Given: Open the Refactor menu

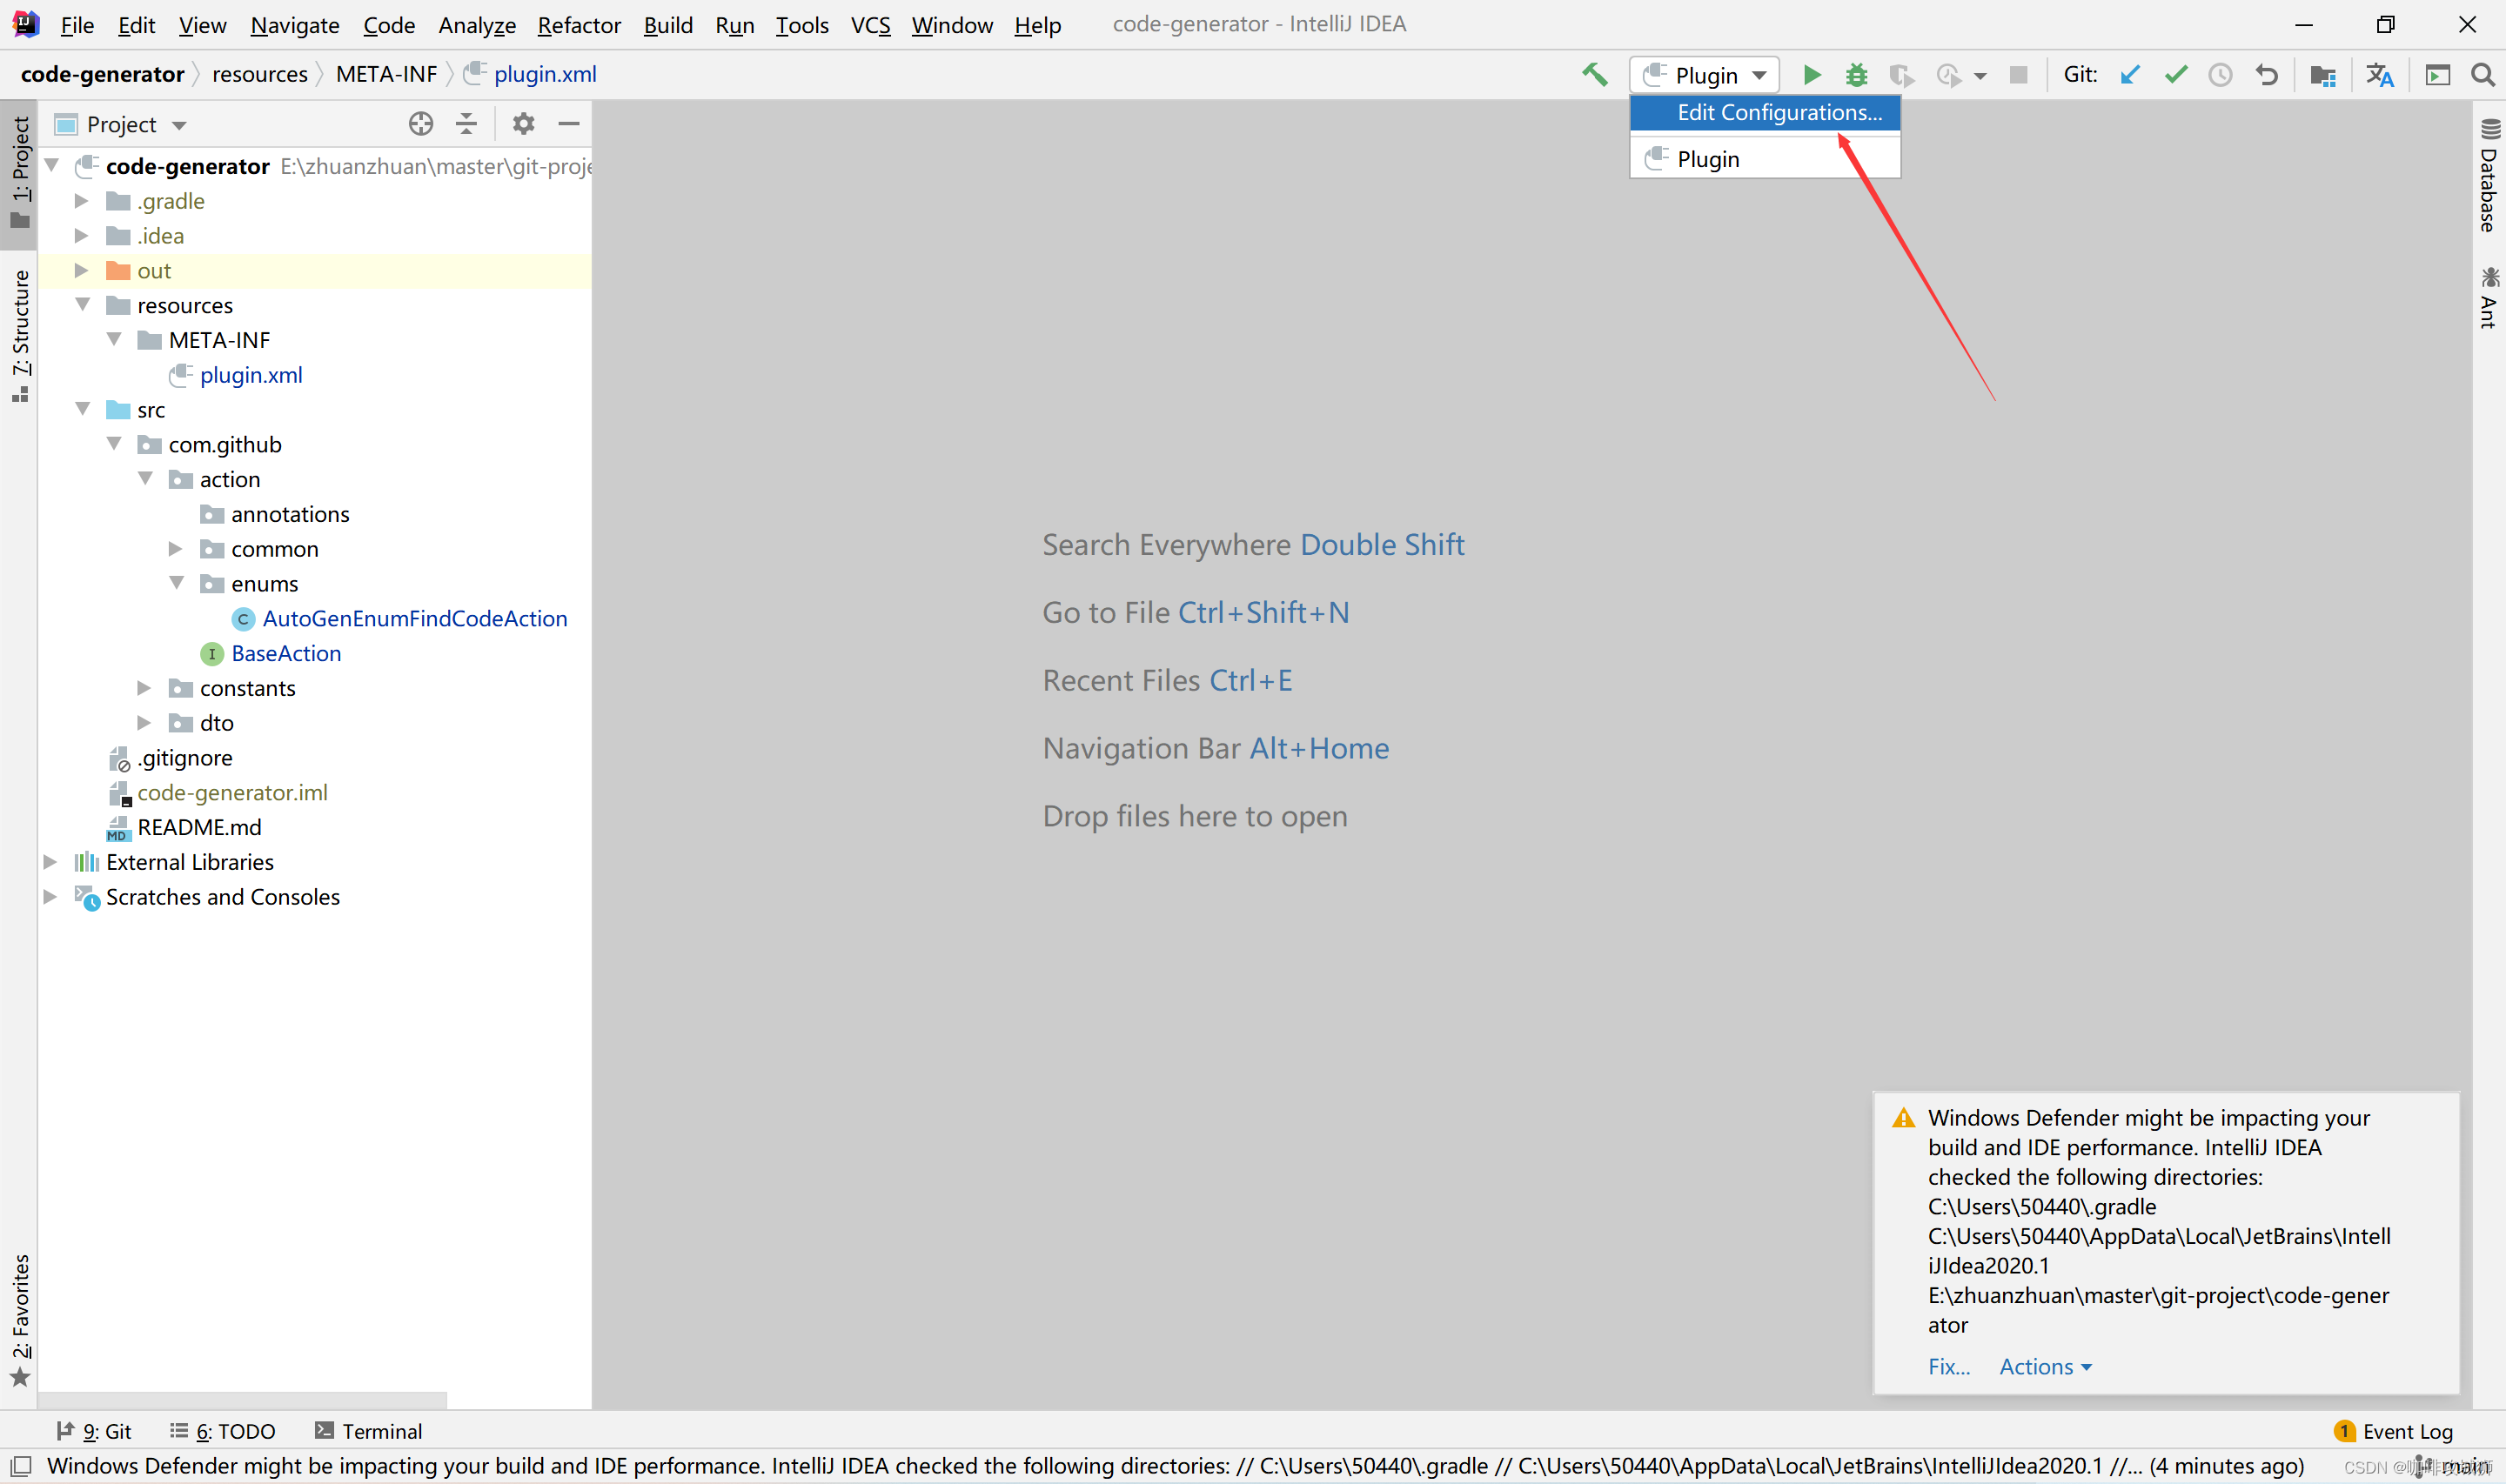Looking at the screenshot, I should pos(578,25).
